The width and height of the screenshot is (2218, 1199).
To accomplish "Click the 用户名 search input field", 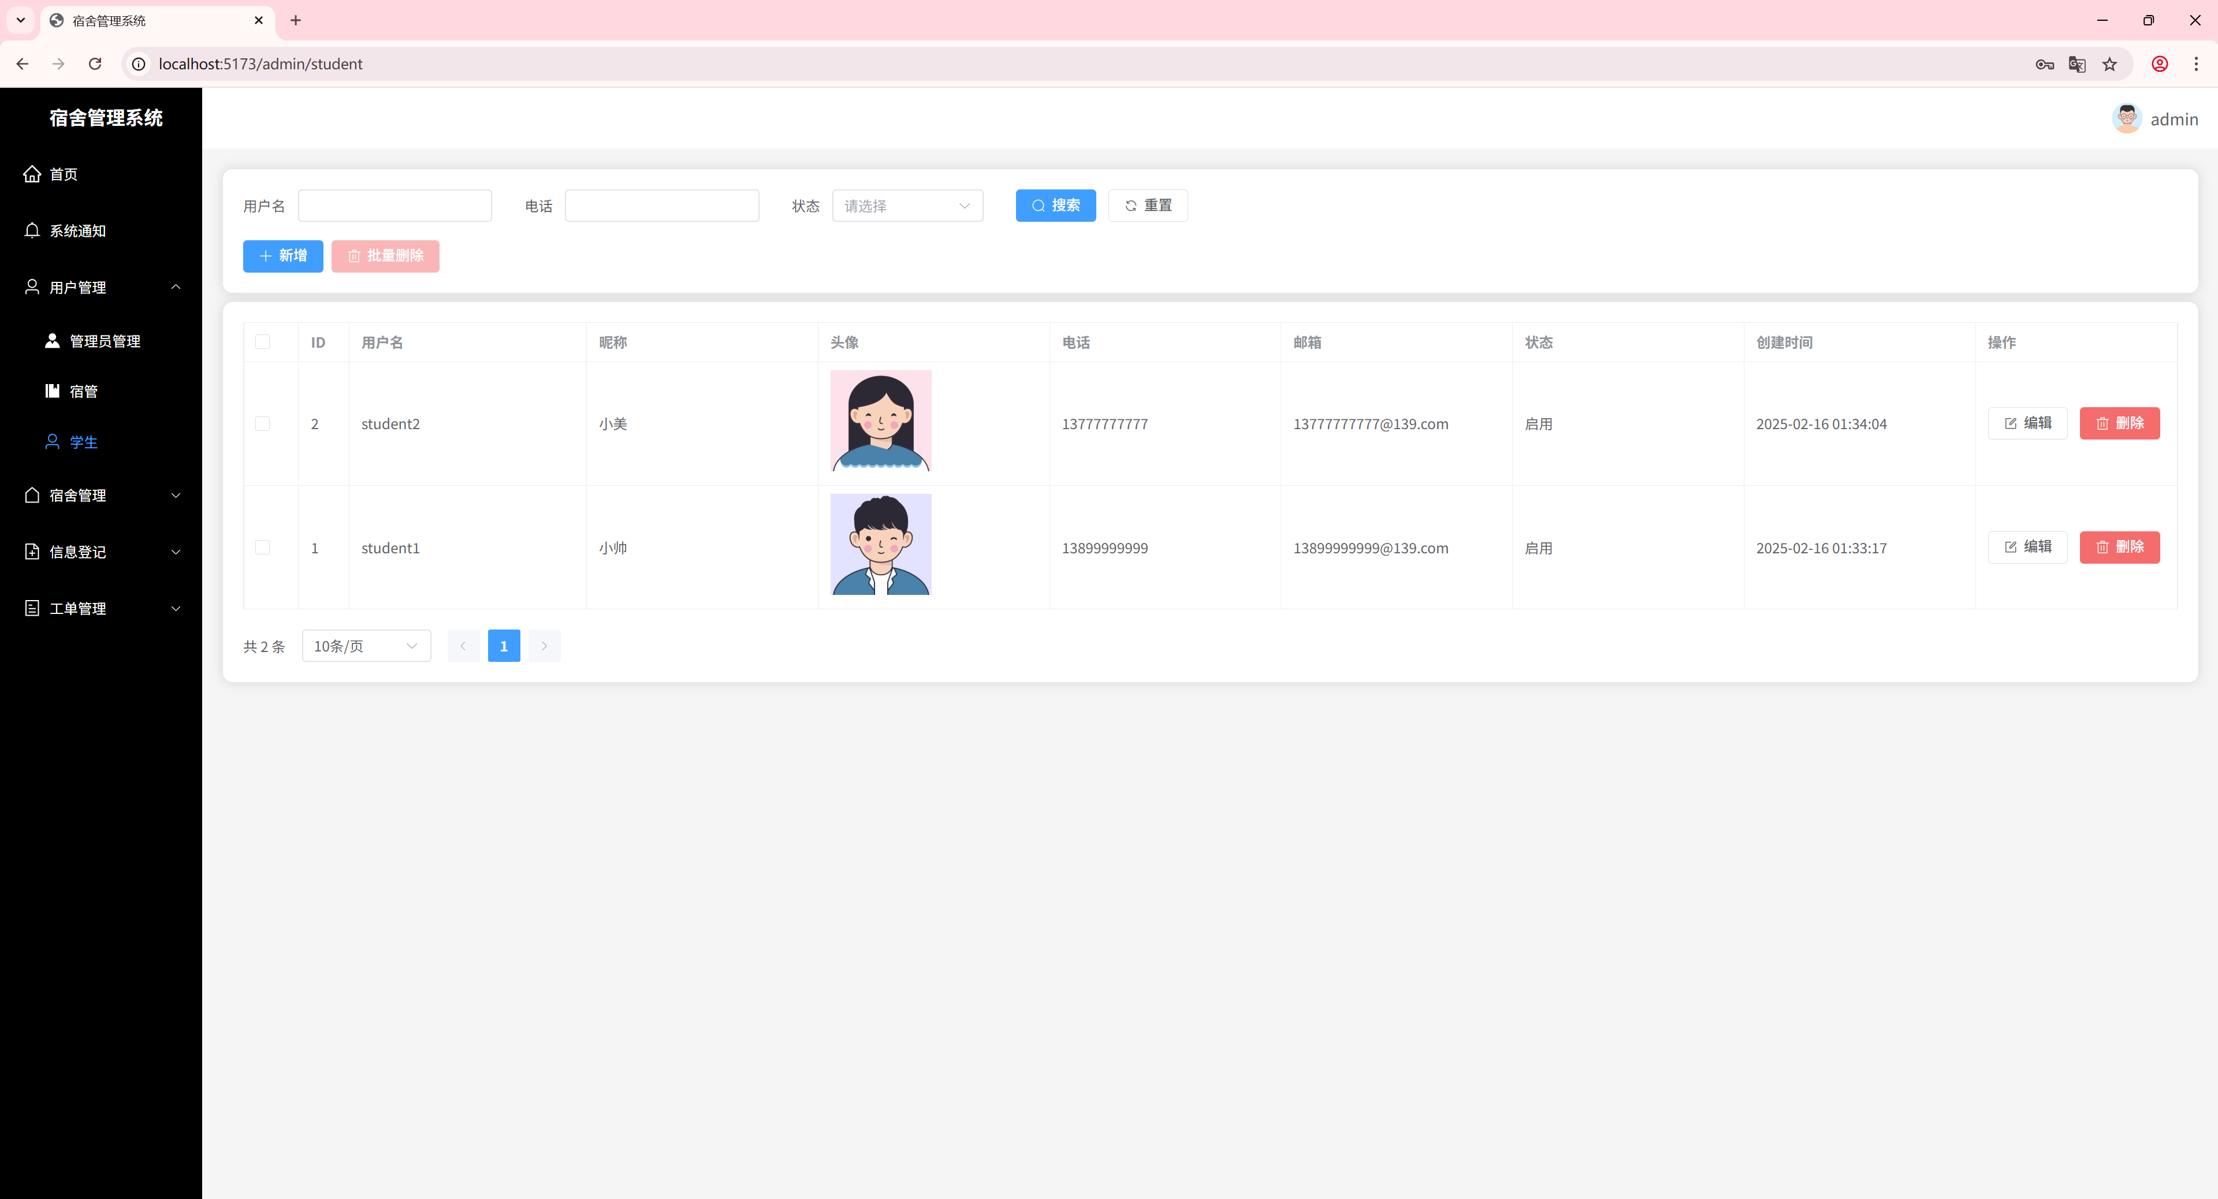I will point(395,206).
